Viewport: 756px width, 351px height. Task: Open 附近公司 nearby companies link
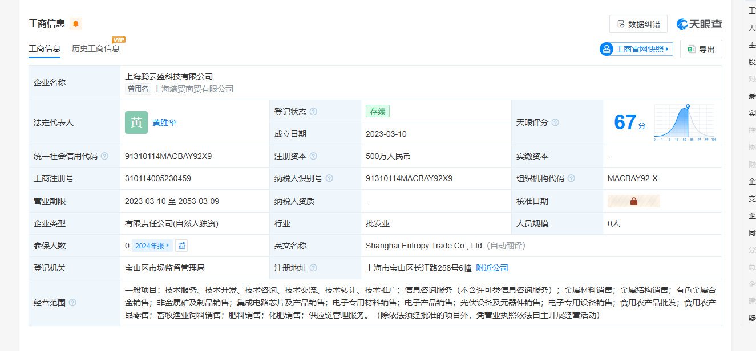point(492,268)
